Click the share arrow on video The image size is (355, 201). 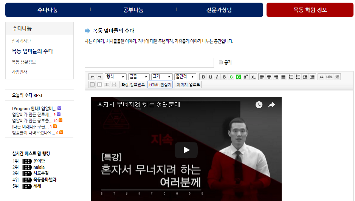[x=271, y=105]
